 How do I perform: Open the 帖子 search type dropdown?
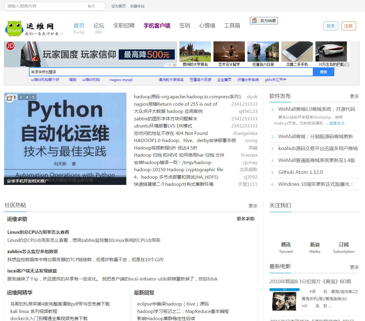[92, 6]
